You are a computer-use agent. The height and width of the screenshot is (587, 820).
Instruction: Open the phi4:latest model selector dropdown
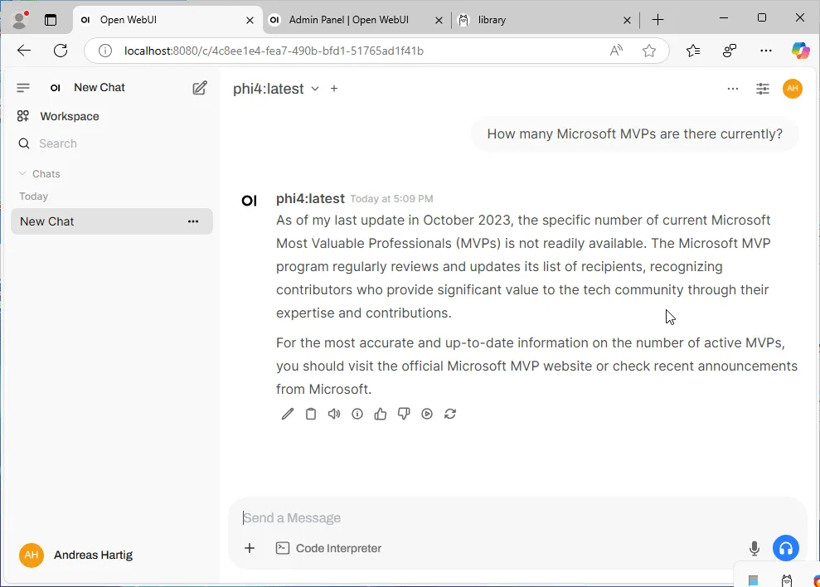click(275, 89)
